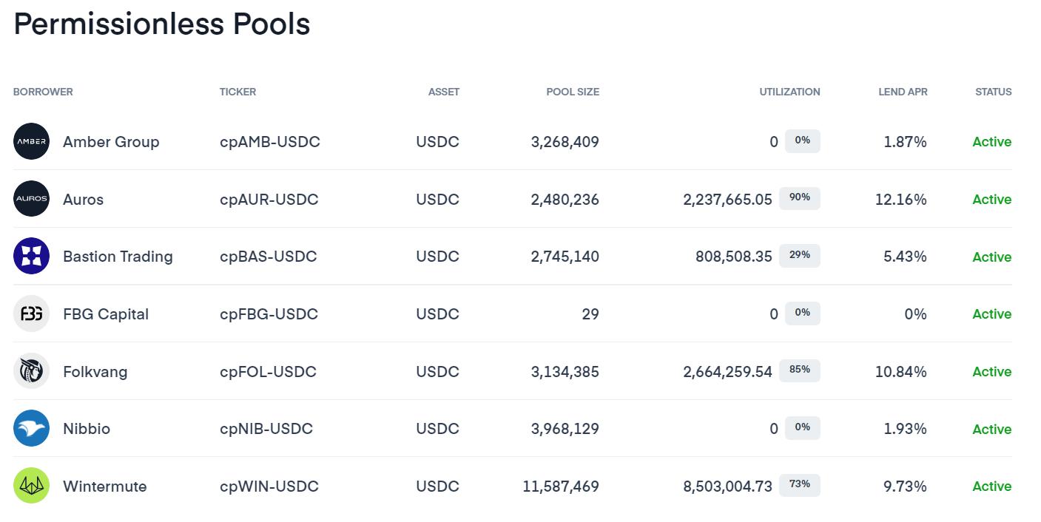Image resolution: width=1041 pixels, height=522 pixels.
Task: Select the BORROWER column header
Action: coord(43,92)
